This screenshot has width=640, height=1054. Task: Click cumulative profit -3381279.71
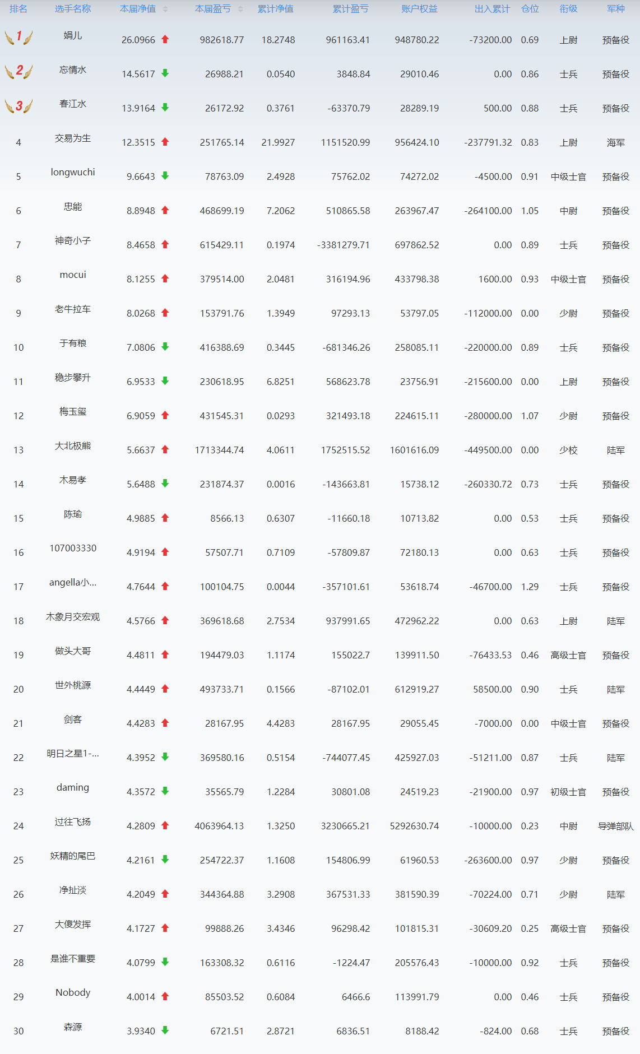click(344, 245)
